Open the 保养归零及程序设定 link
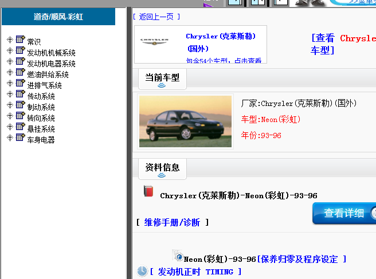Screen dimensions: 376x279 click(301, 259)
